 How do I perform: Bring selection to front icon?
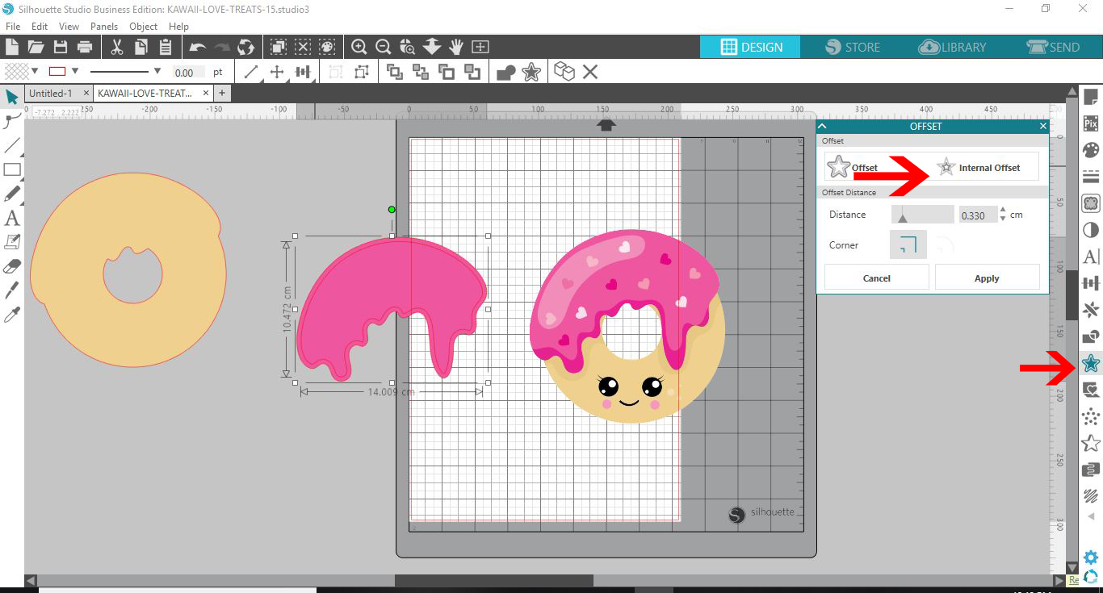(395, 73)
